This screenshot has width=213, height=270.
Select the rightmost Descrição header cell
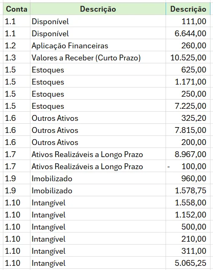(188, 9)
